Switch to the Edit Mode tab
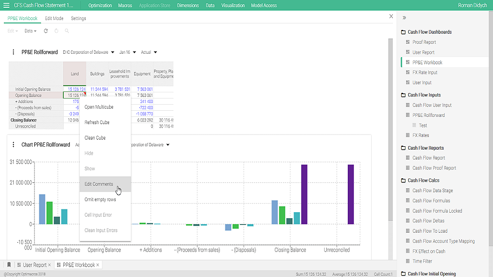 click(54, 18)
